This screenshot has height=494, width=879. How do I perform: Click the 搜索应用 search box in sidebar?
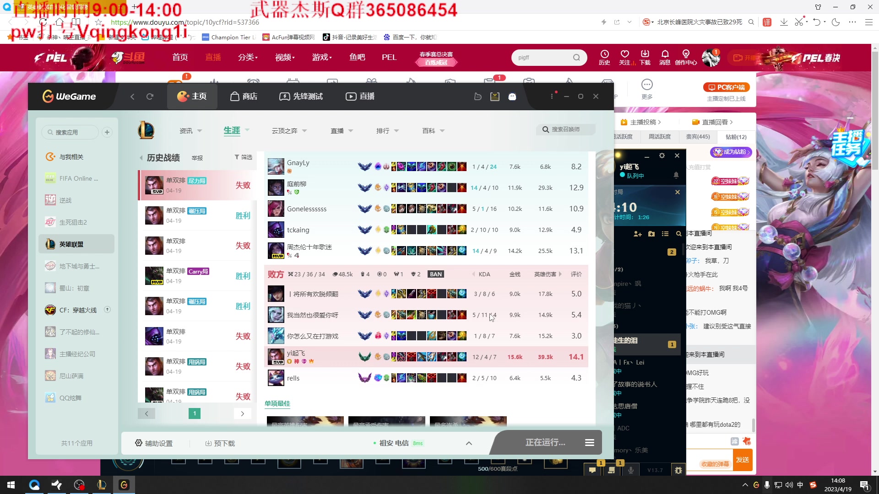(x=70, y=132)
